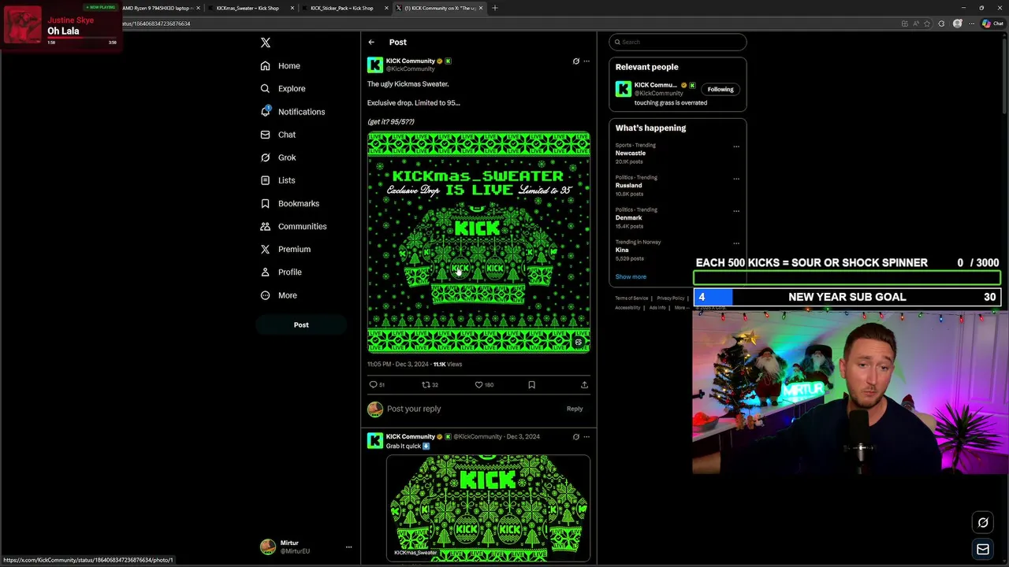Screen dimensions: 1009x567
Task: Open more options for Russland trend
Action: tap(736, 179)
